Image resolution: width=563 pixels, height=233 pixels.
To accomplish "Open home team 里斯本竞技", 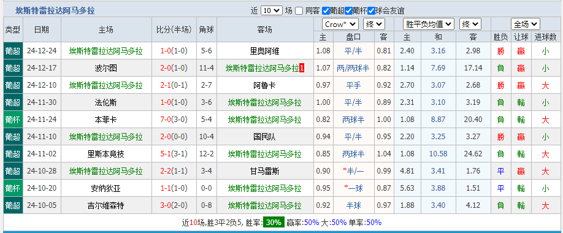I will coord(106,154).
